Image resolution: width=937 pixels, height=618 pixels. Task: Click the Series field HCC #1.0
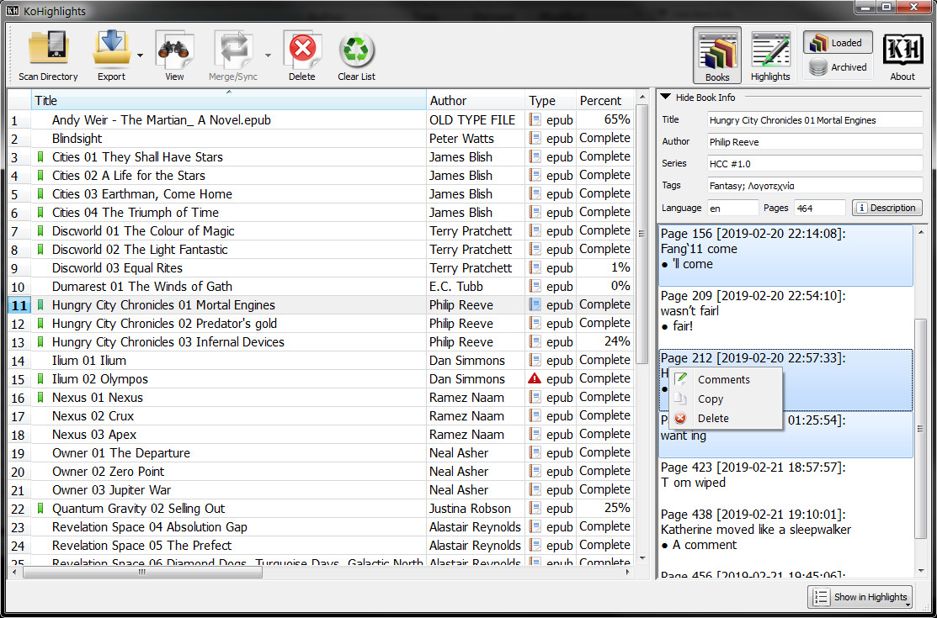(x=815, y=164)
